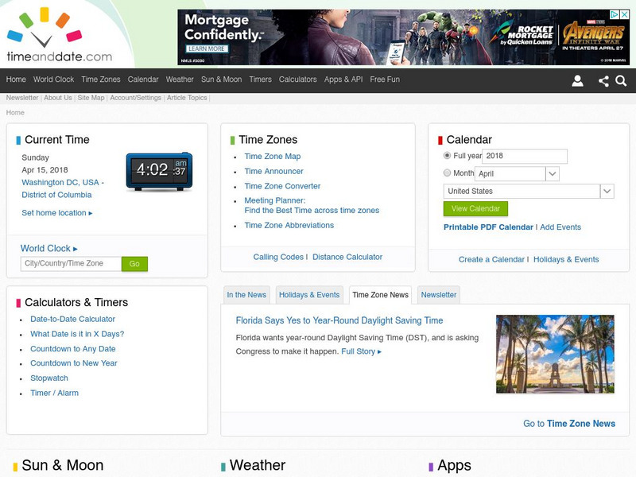636x477 pixels.
Task: Click Set home location link
Action: (x=57, y=213)
